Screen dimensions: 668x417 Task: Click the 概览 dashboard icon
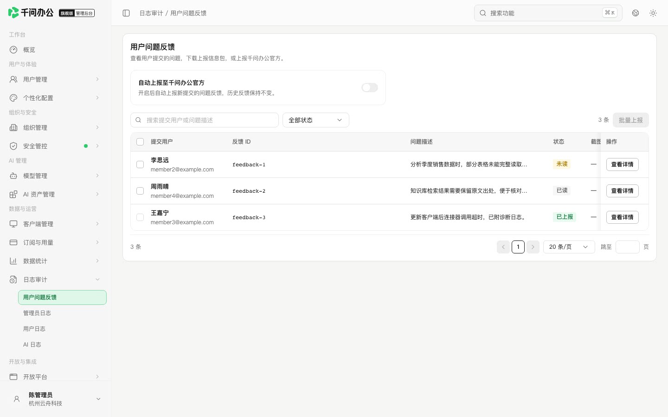point(13,50)
